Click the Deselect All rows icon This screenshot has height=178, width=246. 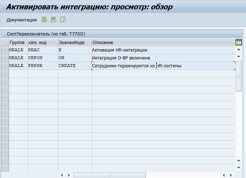point(63,20)
